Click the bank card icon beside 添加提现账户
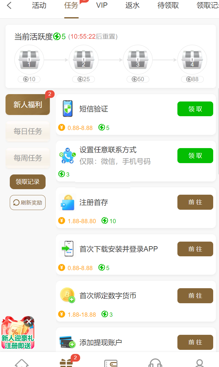Viewport: 219px width, 367px height. coord(67,342)
